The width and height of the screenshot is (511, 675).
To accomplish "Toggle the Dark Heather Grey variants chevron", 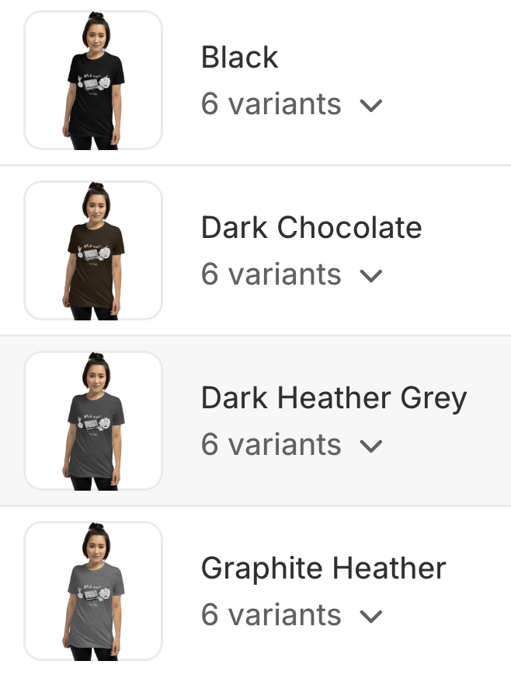I will point(372,446).
